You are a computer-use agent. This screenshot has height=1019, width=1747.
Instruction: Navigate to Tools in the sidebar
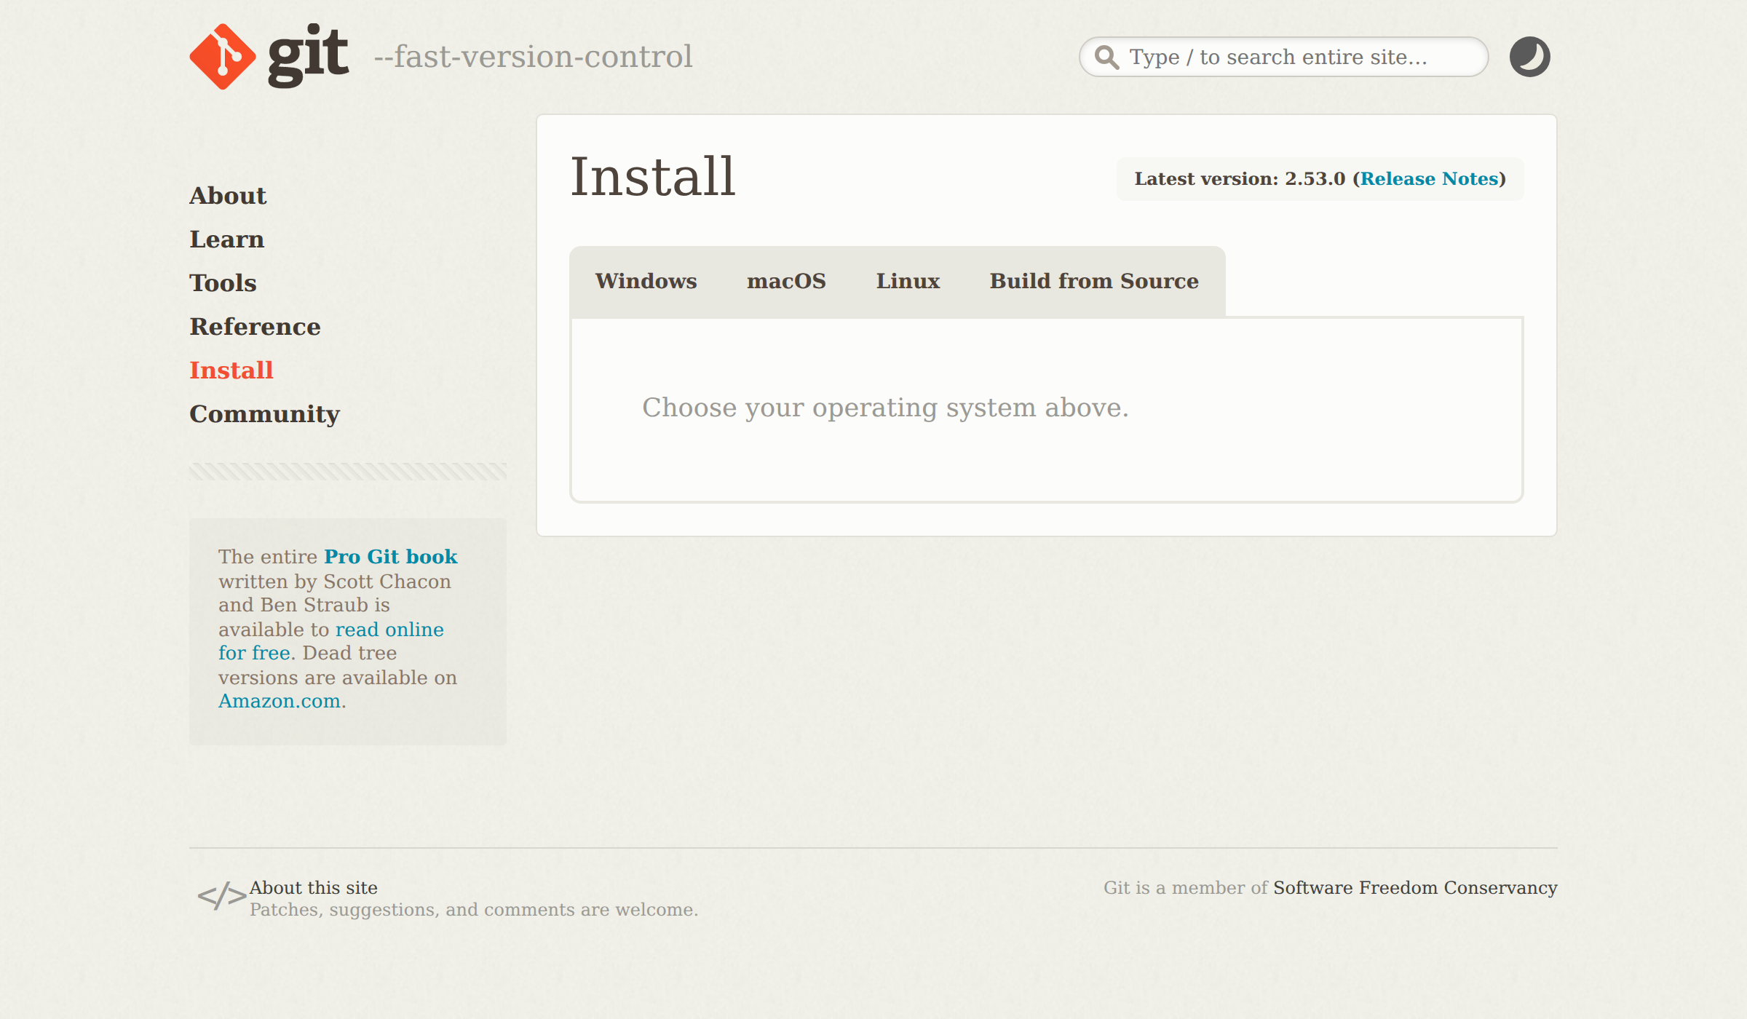point(223,283)
